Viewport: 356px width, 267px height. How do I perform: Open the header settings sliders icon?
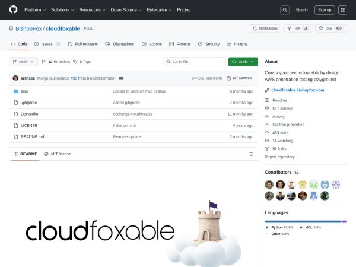(342, 10)
